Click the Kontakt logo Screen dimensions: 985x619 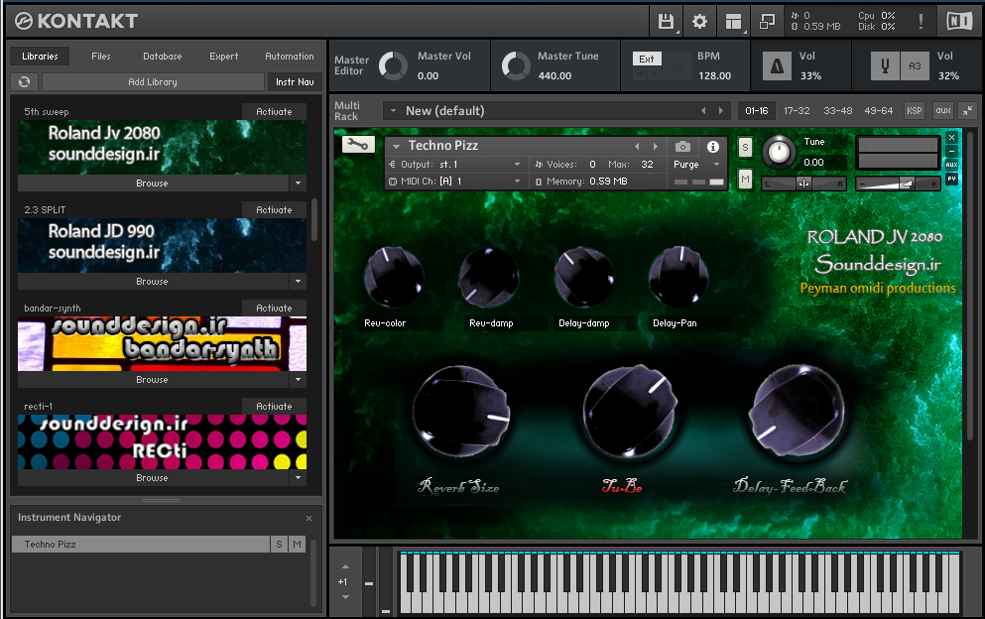pos(76,22)
